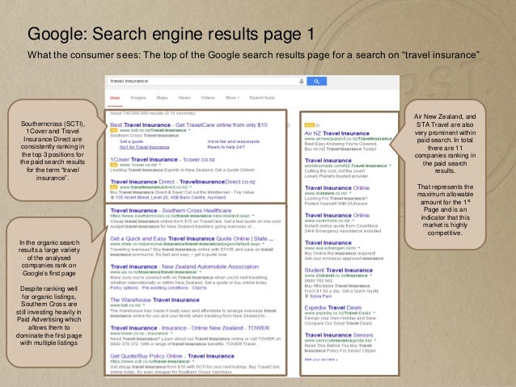Open Student Travel Insurance side ad

339,271
